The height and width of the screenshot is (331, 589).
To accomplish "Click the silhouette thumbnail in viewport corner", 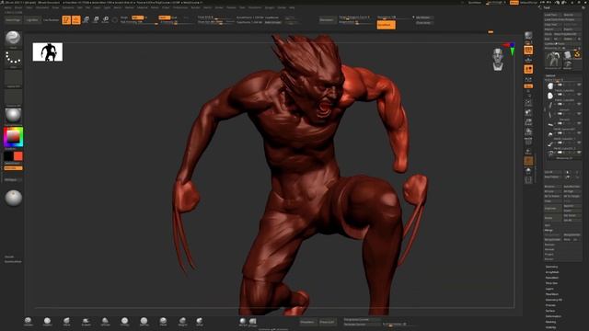I will tap(47, 51).
